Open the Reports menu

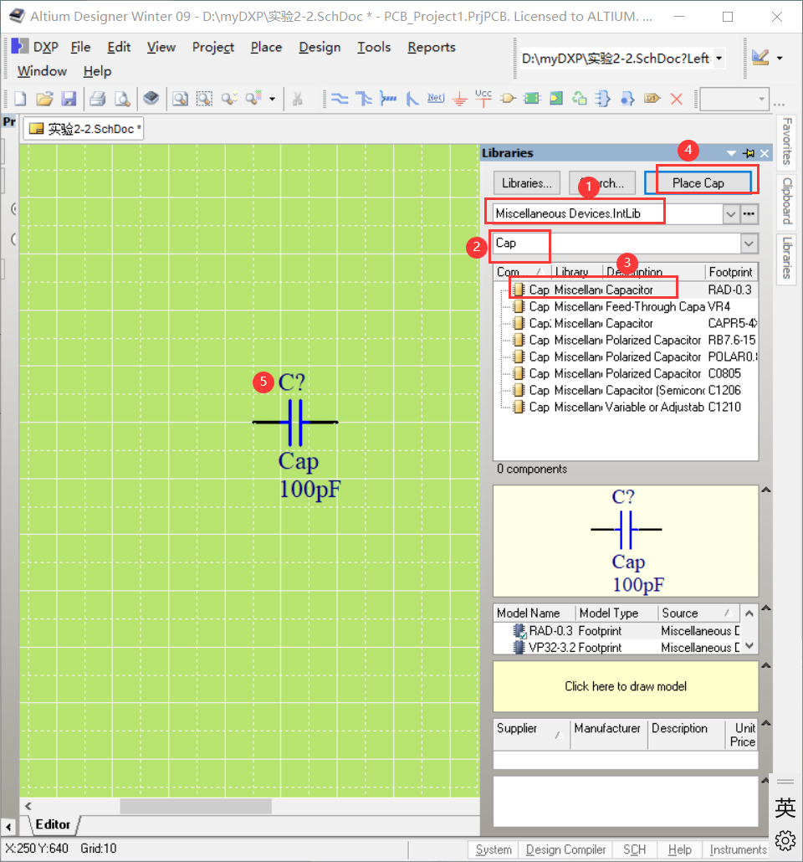[432, 47]
